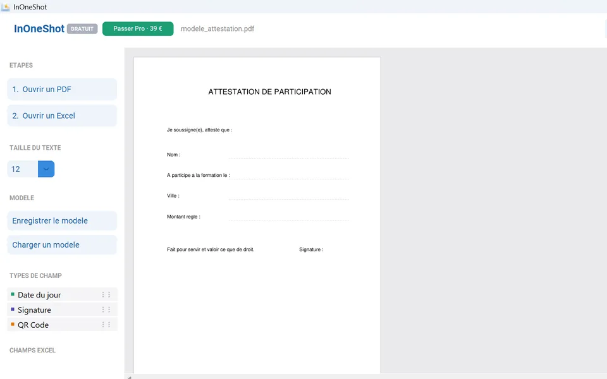Click the dotted line next to Nom
Screen dimensions: 607x379
point(289,158)
